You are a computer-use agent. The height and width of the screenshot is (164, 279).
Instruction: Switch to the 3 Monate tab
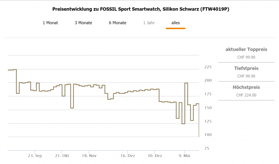click(83, 23)
